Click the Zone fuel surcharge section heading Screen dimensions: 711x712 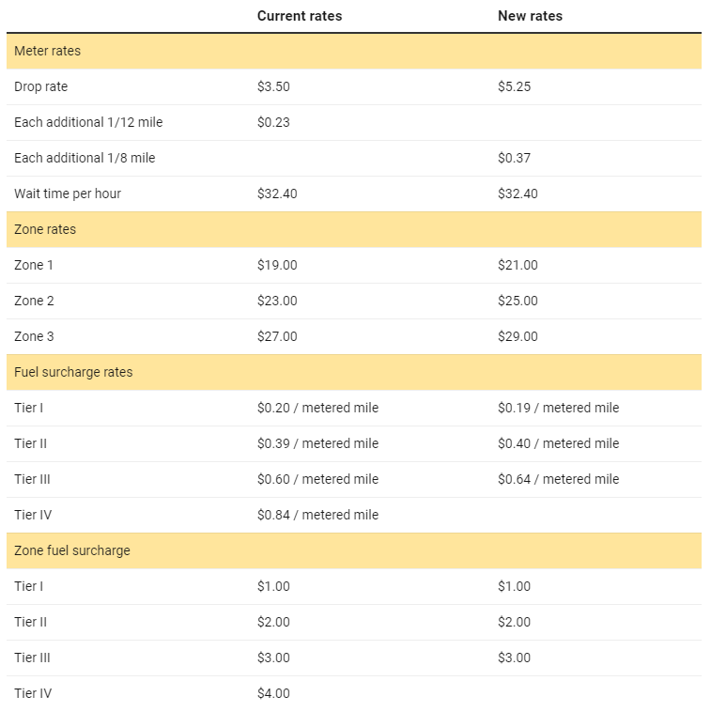(71, 550)
